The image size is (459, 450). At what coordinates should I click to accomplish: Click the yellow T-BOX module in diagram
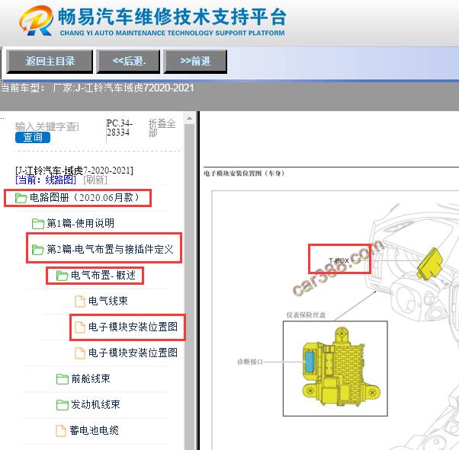tap(430, 263)
